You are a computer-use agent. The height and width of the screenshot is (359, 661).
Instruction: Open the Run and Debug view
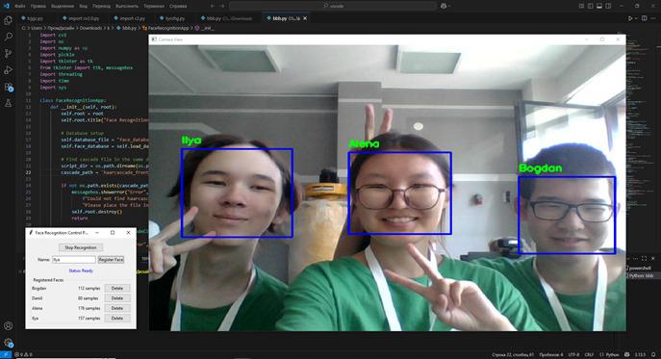[8, 70]
